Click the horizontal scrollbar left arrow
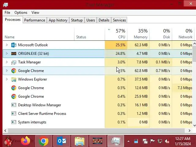 coord(5,131)
